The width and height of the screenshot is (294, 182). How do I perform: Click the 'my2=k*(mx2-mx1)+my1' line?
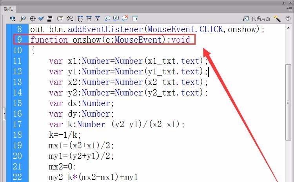[x=93, y=177]
